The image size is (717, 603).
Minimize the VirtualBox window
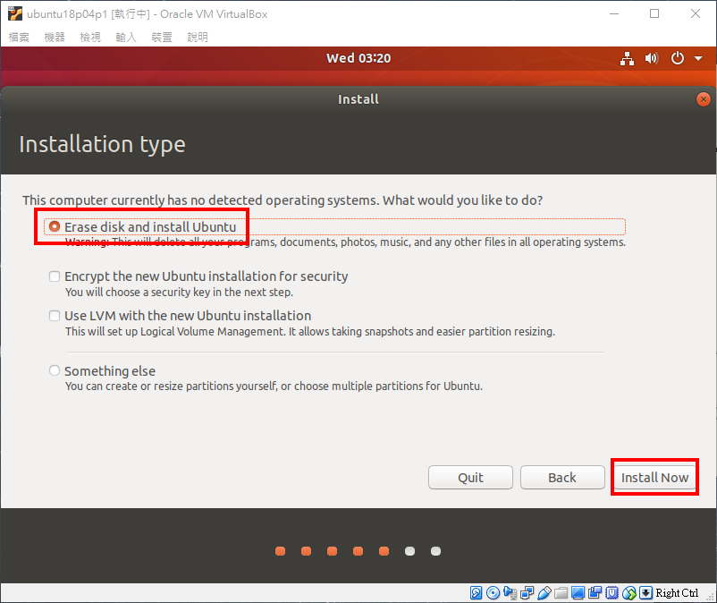tap(614, 13)
